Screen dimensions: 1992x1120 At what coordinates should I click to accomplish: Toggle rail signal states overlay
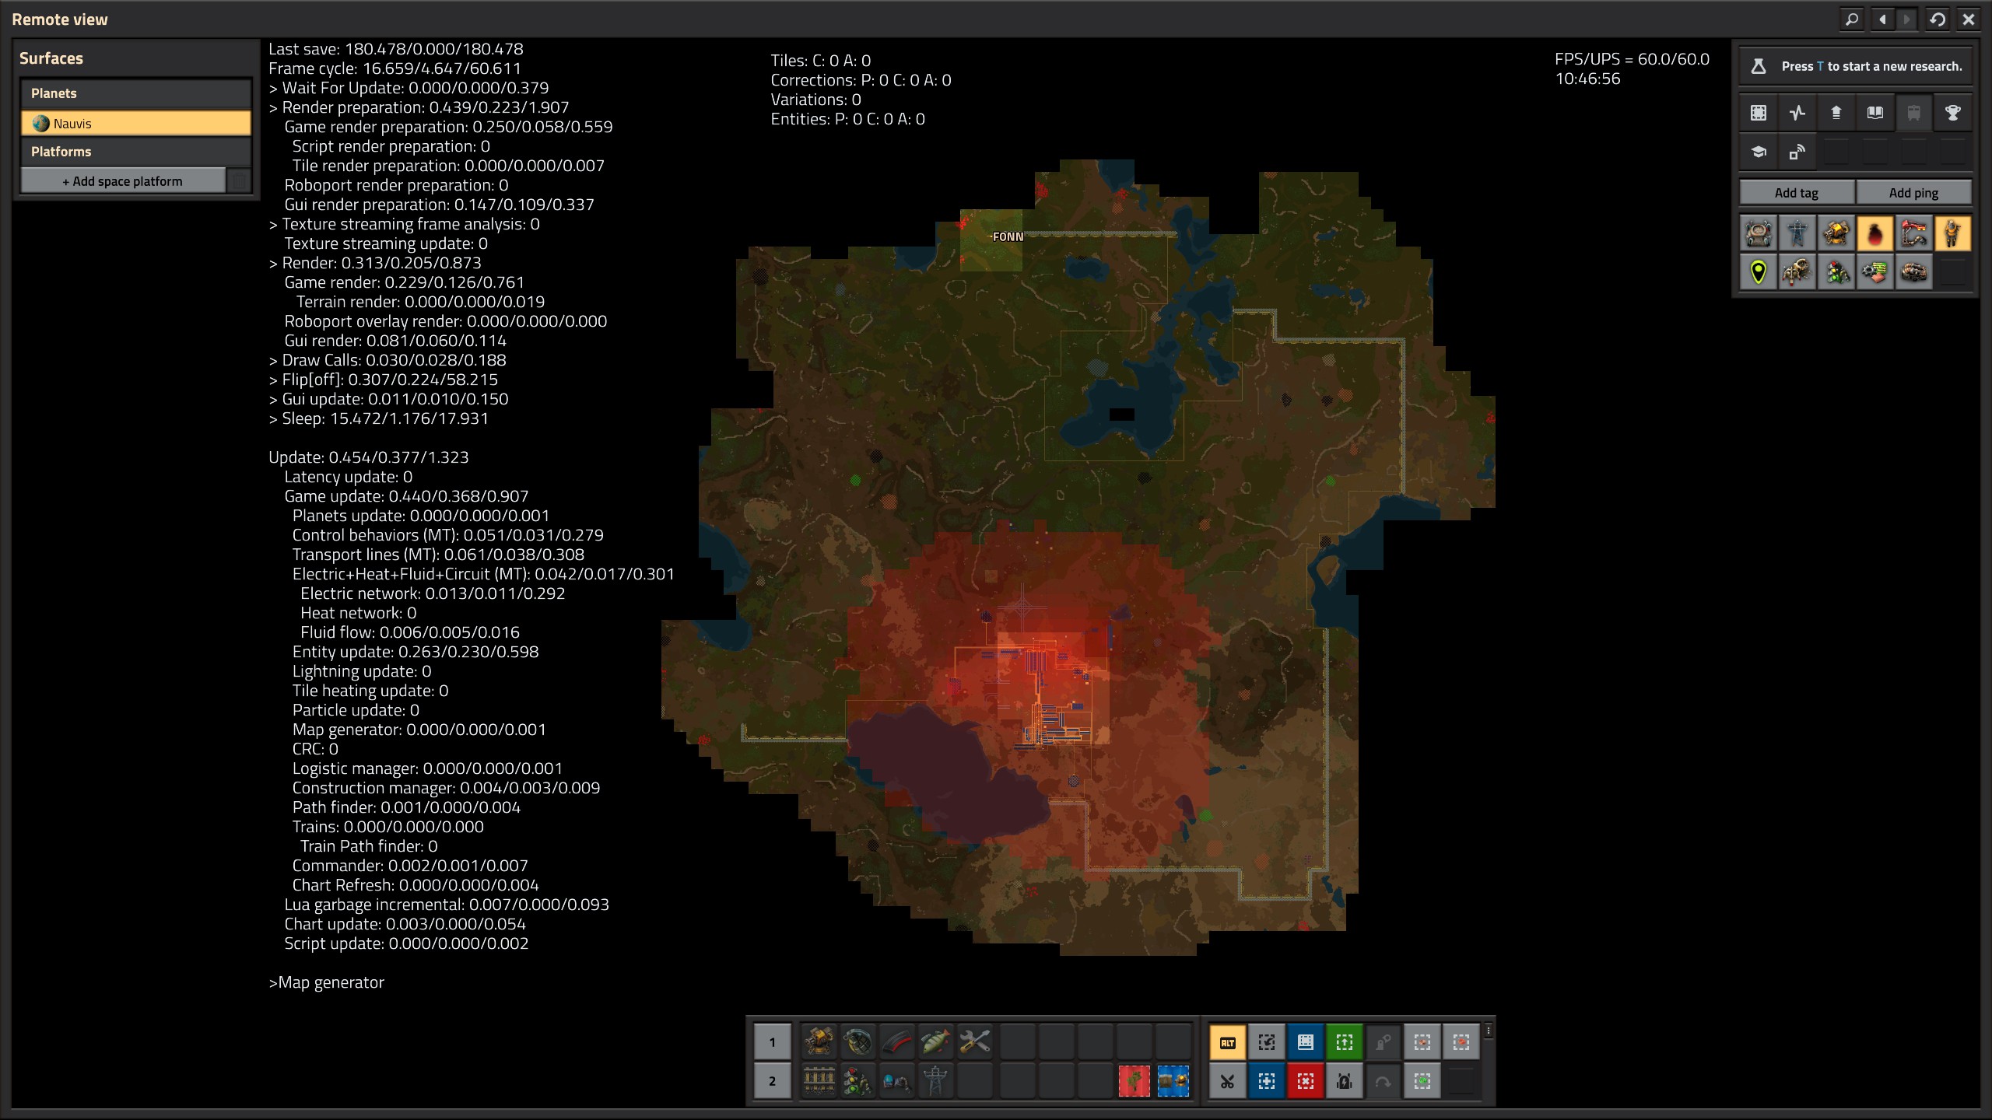click(x=1836, y=272)
